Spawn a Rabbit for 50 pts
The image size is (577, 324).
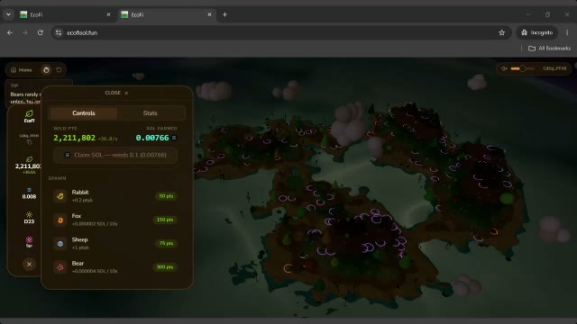[x=166, y=196]
